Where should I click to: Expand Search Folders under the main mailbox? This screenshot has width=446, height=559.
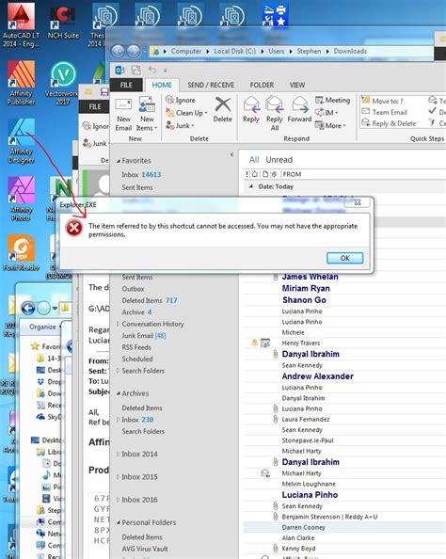point(118,371)
